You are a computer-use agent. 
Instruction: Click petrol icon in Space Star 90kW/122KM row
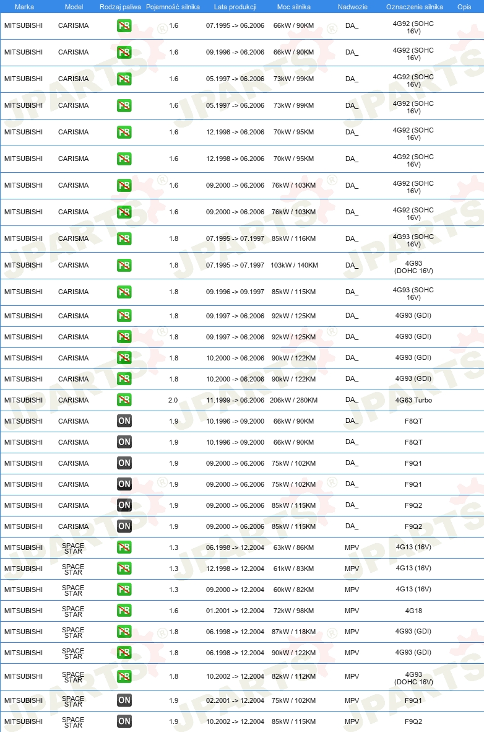tap(124, 652)
